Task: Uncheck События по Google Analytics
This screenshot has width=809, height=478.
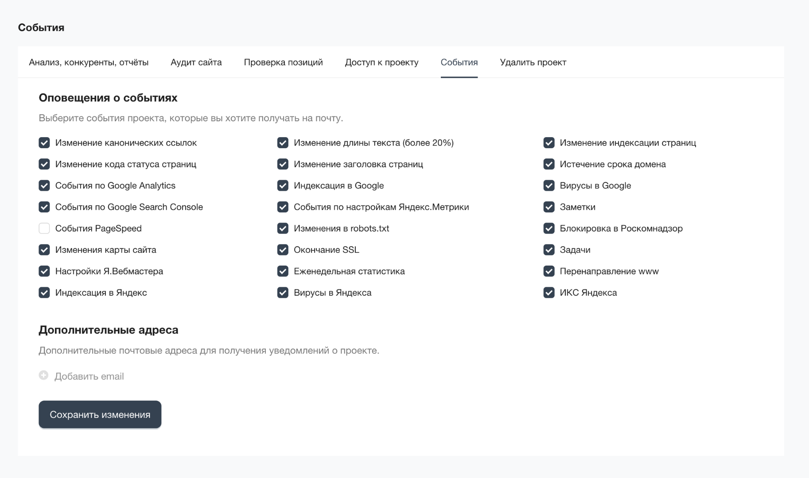Action: point(44,186)
